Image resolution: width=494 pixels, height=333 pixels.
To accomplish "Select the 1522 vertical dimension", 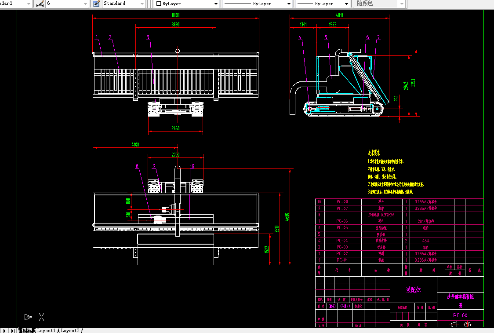I will coord(266,249).
